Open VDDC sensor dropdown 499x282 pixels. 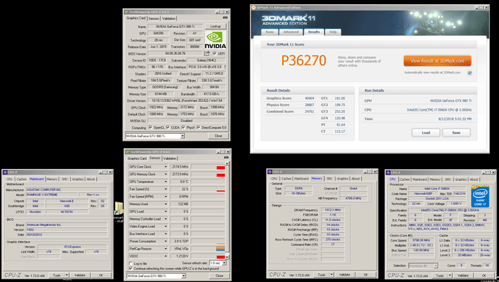(x=166, y=256)
